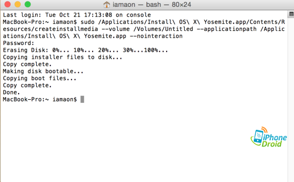Click the "Erasing Disk" progress line
This screenshot has height=182, width=294.
pyautogui.click(x=85, y=50)
